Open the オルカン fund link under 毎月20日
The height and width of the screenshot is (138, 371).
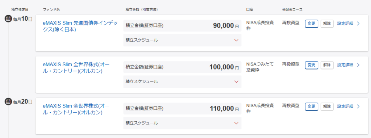(x=76, y=109)
